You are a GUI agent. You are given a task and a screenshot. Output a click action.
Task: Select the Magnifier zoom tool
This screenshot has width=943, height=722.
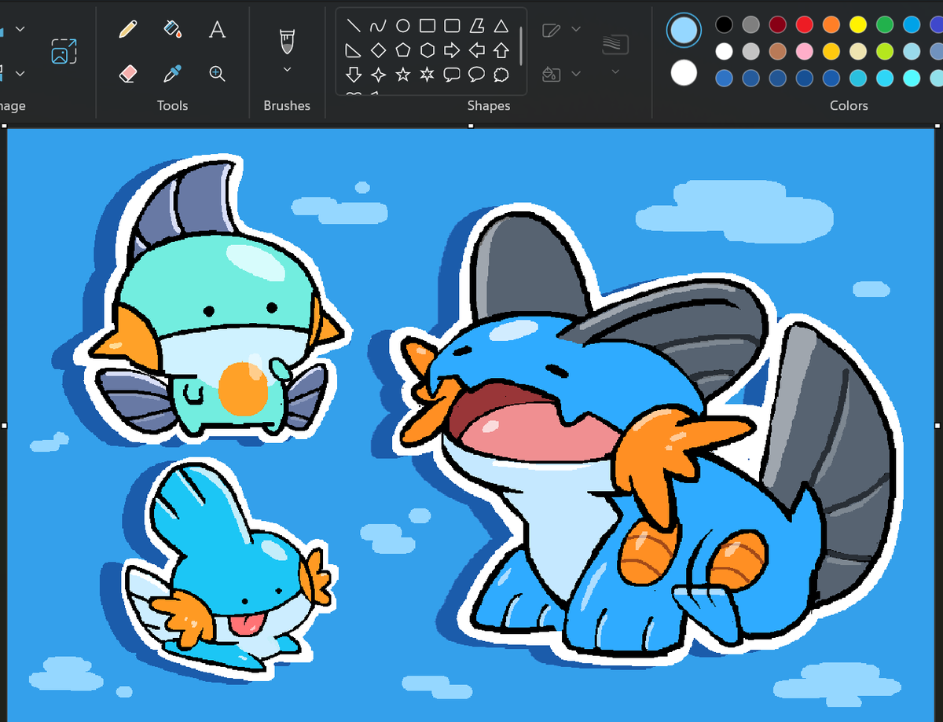coord(217,74)
